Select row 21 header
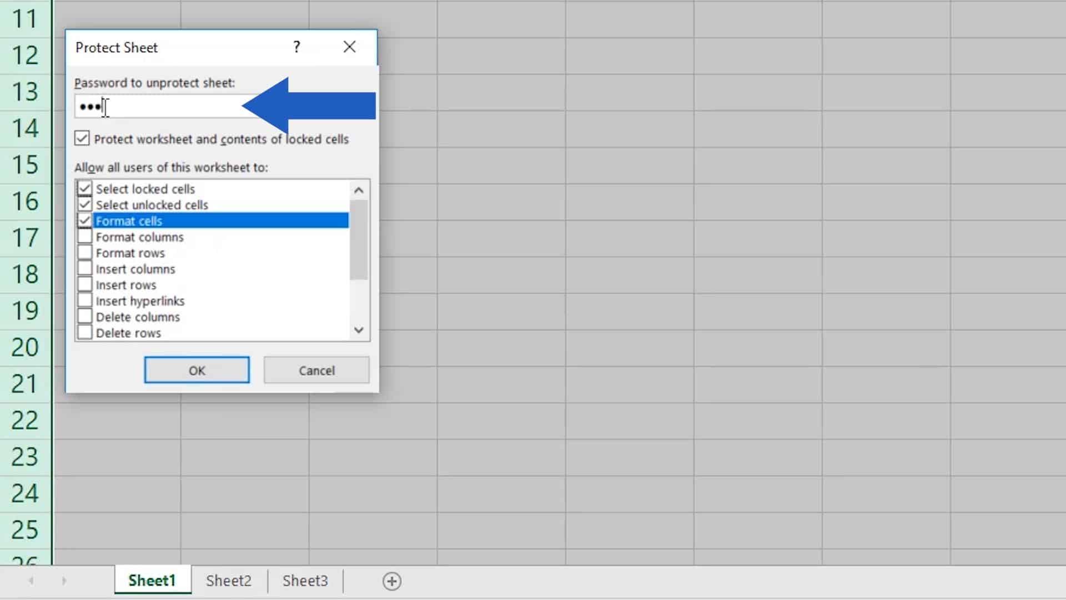The width and height of the screenshot is (1066, 600). click(26, 384)
